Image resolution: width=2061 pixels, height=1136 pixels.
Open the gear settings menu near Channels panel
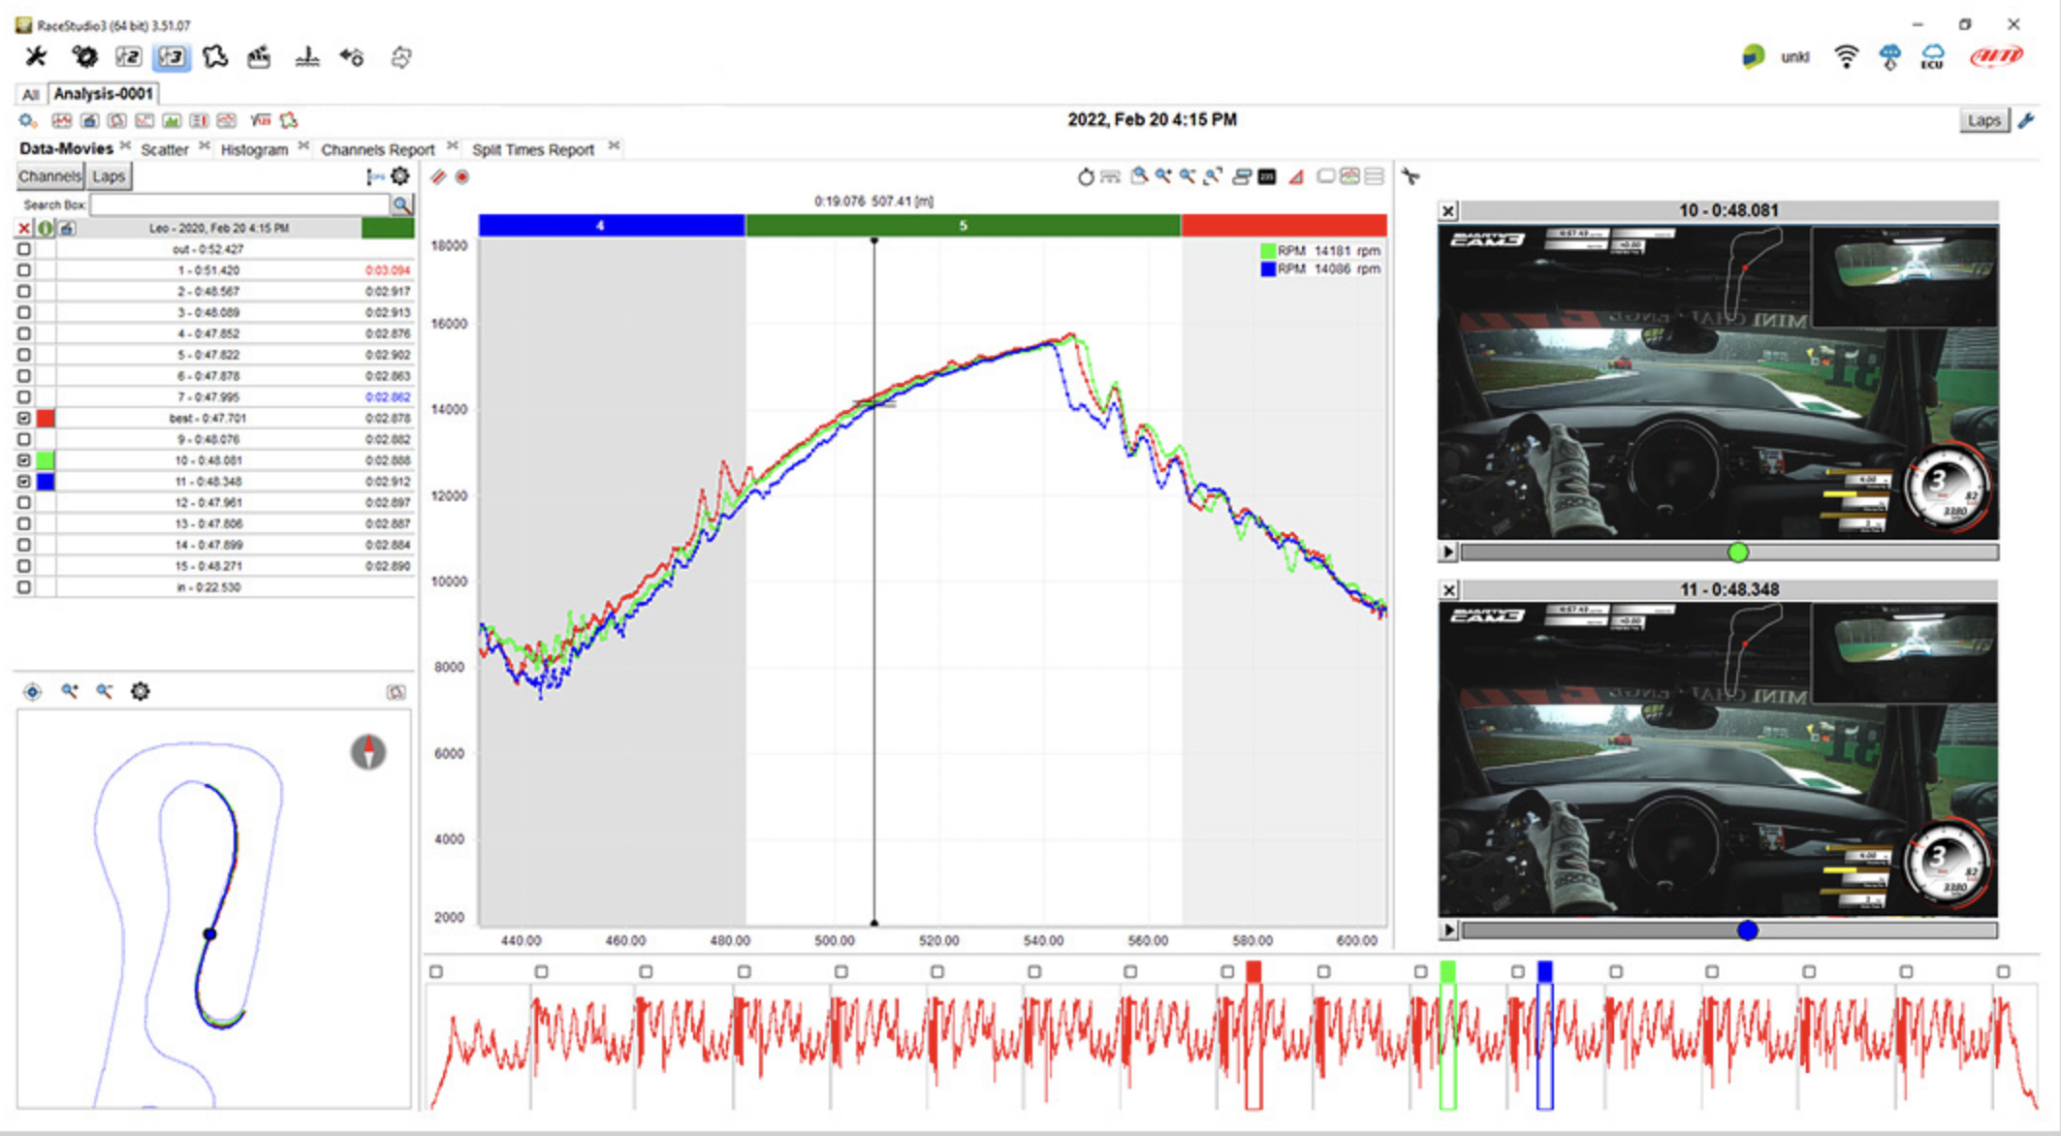coord(400,176)
